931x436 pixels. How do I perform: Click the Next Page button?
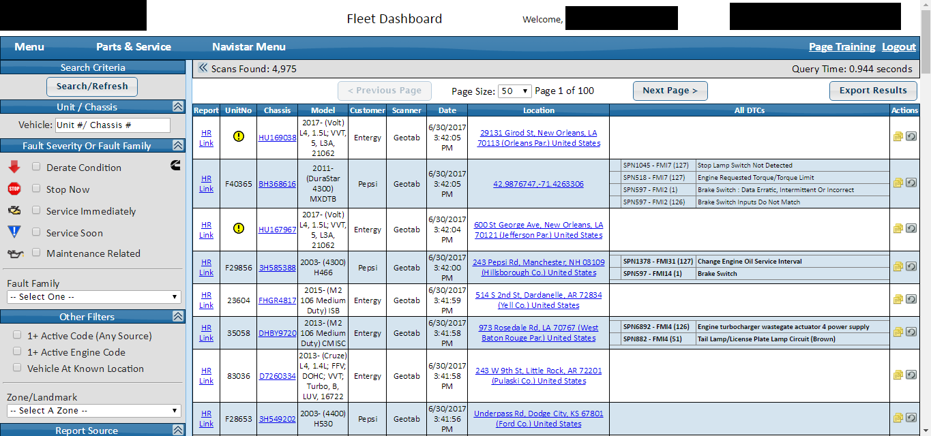(670, 91)
